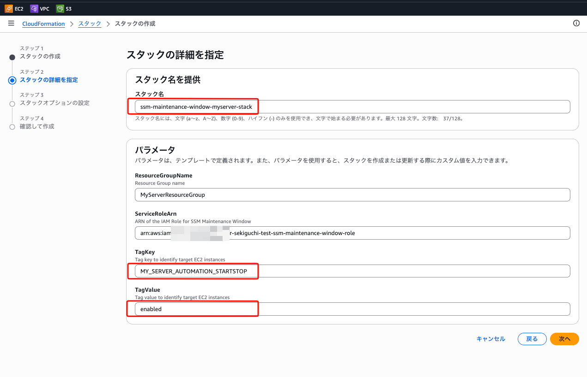The width and height of the screenshot is (587, 377).
Task: Click the VPC service icon
Action: [34, 8]
